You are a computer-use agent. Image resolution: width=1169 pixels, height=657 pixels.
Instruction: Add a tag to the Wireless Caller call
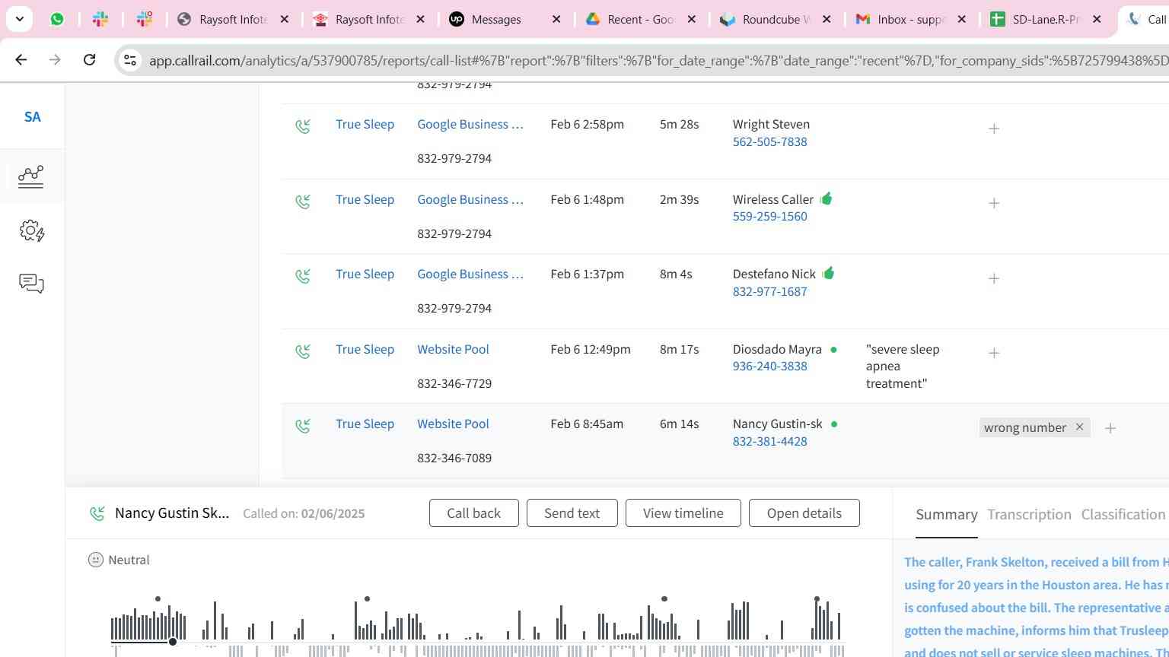tap(994, 203)
